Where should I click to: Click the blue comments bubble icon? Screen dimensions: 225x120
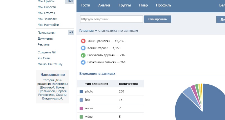coord(83,48)
